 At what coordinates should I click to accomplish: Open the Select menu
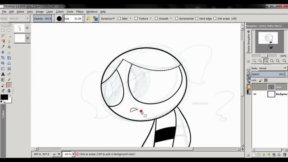click(20, 12)
